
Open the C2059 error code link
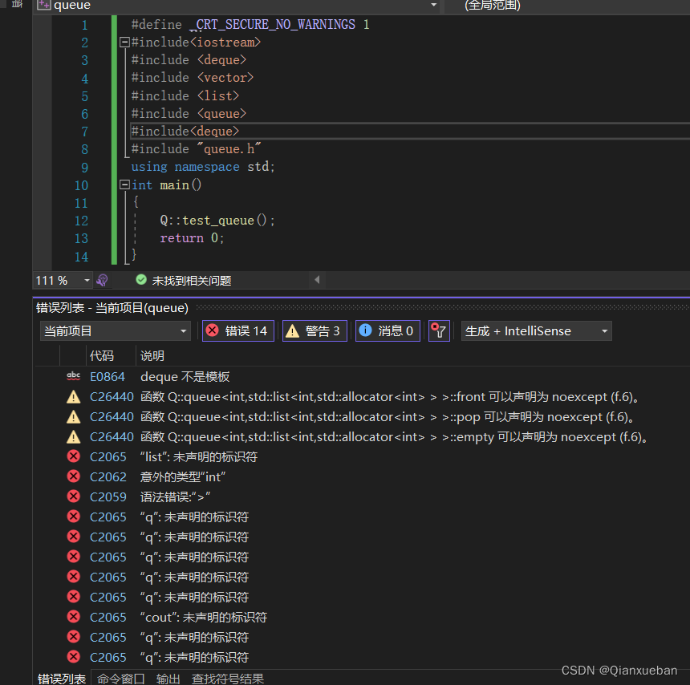(x=108, y=497)
